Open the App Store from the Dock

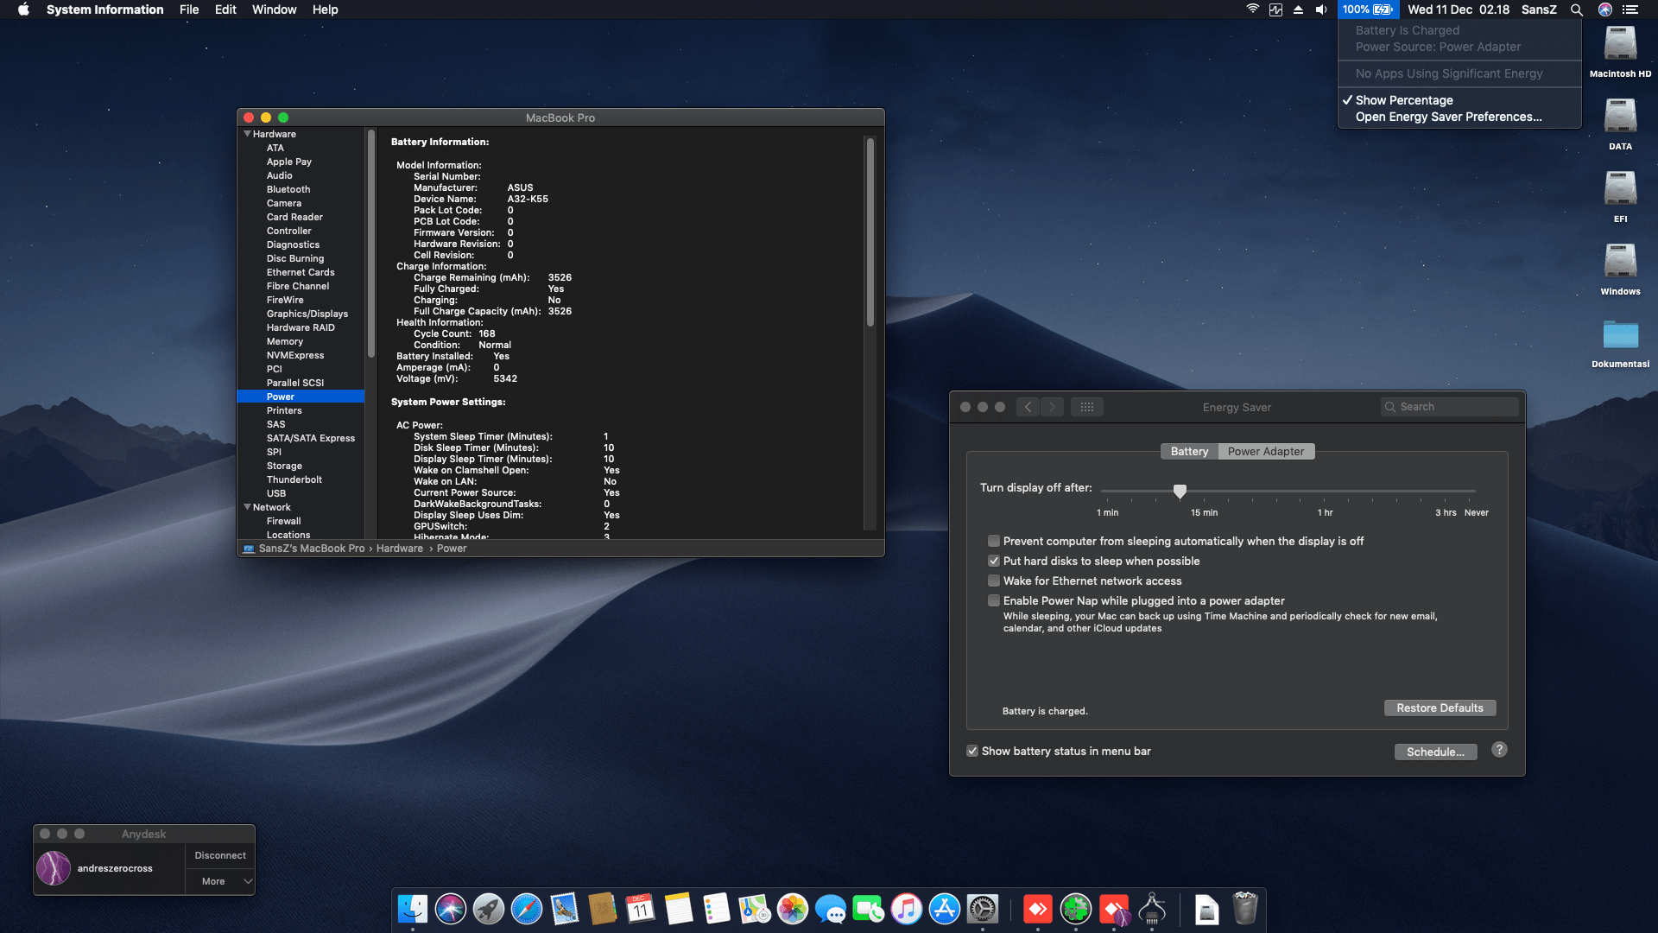(945, 909)
